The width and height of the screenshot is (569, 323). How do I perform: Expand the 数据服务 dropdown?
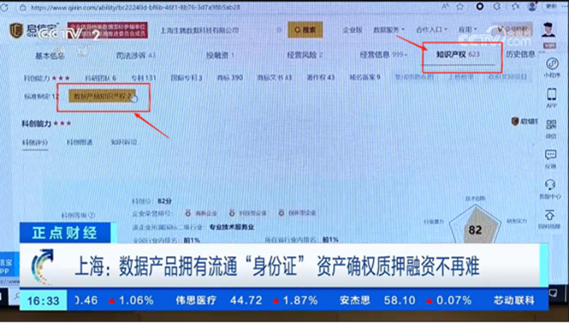click(x=388, y=30)
